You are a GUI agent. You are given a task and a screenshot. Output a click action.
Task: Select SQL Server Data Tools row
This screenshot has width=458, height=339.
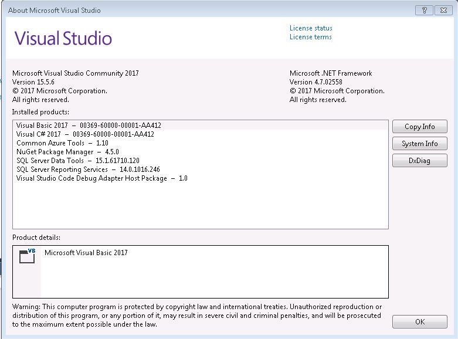(x=201, y=161)
